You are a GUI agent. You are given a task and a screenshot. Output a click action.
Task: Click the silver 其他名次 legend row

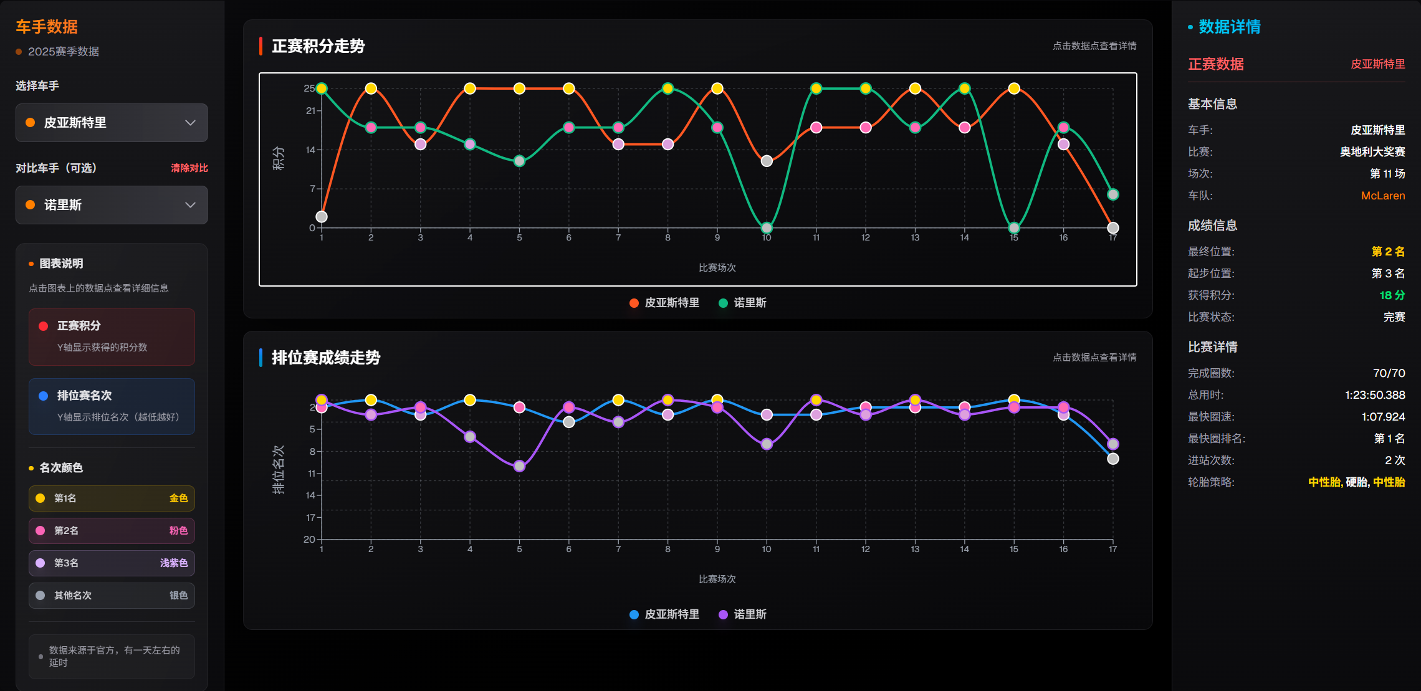pyautogui.click(x=112, y=596)
